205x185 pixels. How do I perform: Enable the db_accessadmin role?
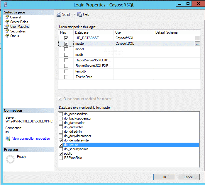[x=61, y=114]
